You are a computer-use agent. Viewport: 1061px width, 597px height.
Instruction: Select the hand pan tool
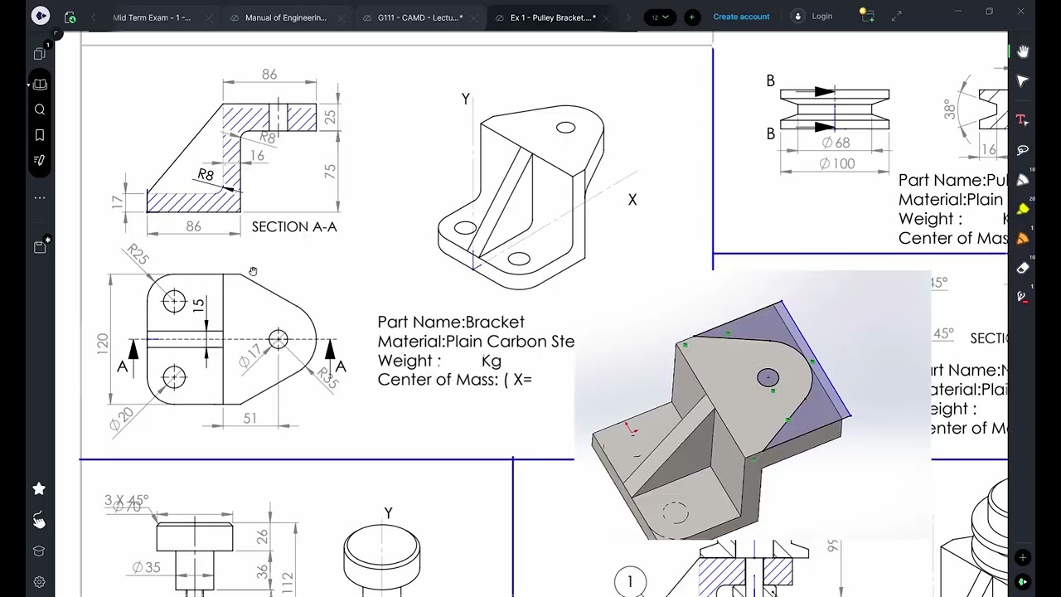[x=1023, y=51]
